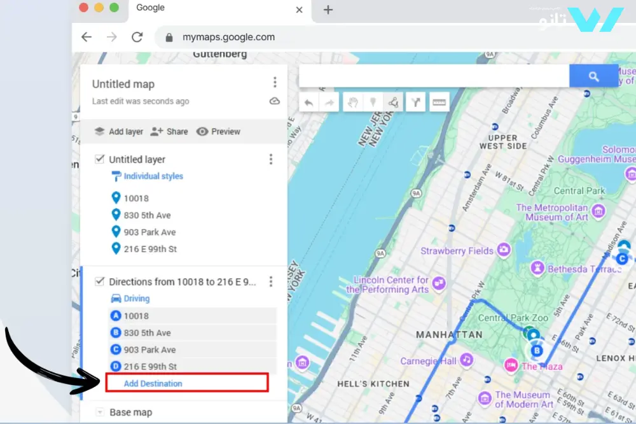Open the Untitled map options menu

[x=275, y=83]
